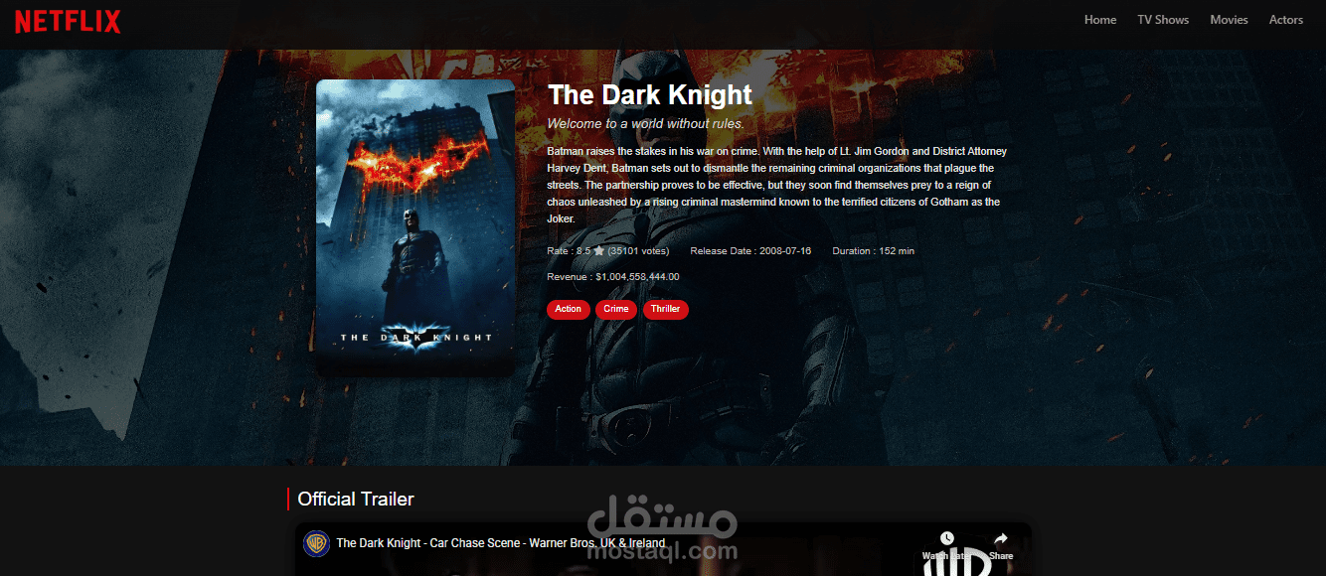The image size is (1326, 576).
Task: Navigate to the Actors page
Action: tap(1285, 20)
